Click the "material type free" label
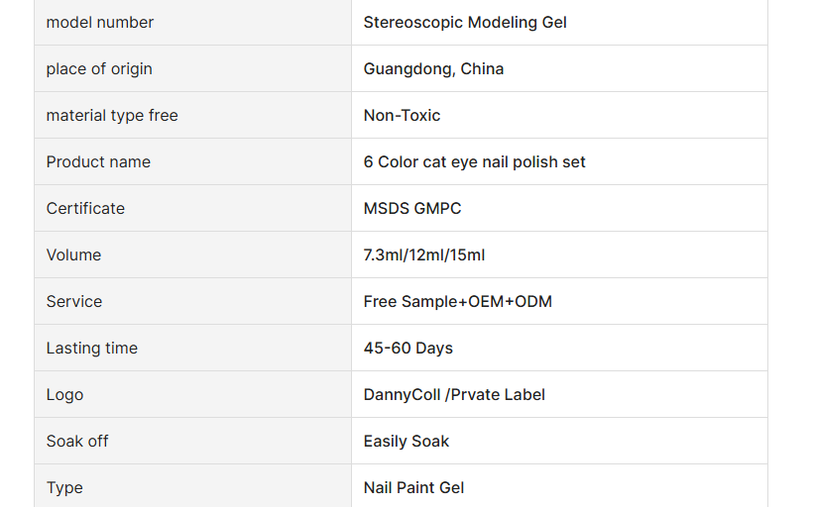815x507 pixels. [112, 115]
